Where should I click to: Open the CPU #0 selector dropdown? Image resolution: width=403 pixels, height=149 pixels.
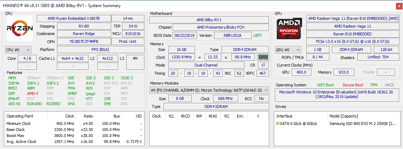tap(18, 50)
